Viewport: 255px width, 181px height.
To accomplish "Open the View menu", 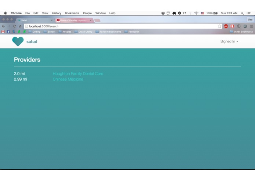I will [45, 13].
